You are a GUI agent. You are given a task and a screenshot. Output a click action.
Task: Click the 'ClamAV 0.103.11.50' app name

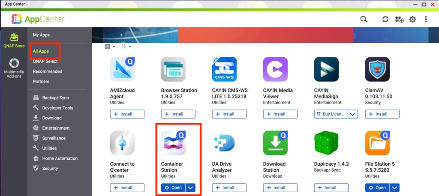pos(379,93)
